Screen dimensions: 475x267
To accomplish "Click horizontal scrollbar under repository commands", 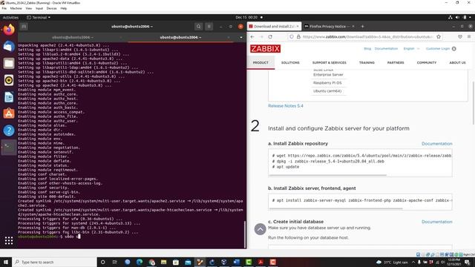I will point(328,175).
